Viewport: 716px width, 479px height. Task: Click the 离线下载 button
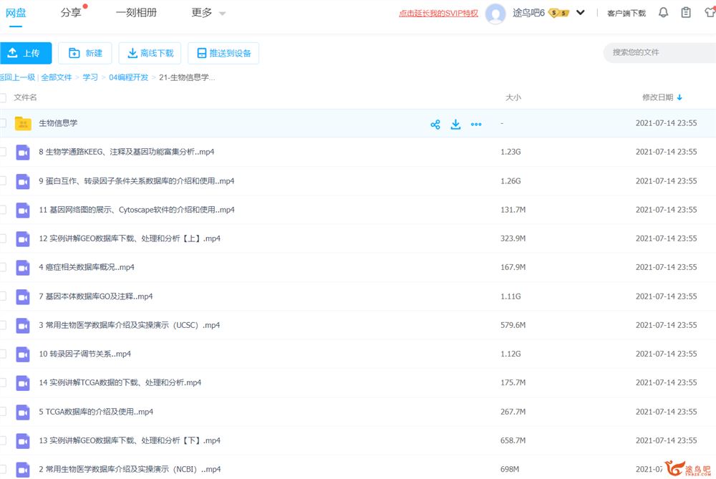tap(150, 53)
